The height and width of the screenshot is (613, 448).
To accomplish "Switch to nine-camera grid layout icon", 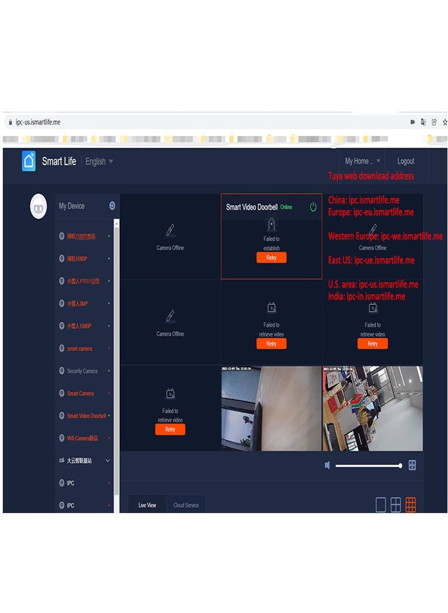I will pyautogui.click(x=410, y=504).
